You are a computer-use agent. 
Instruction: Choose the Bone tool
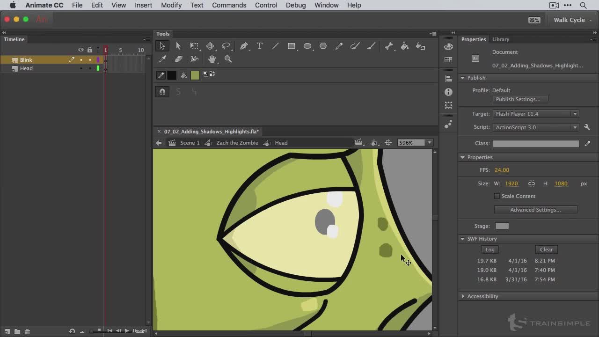pos(389,46)
